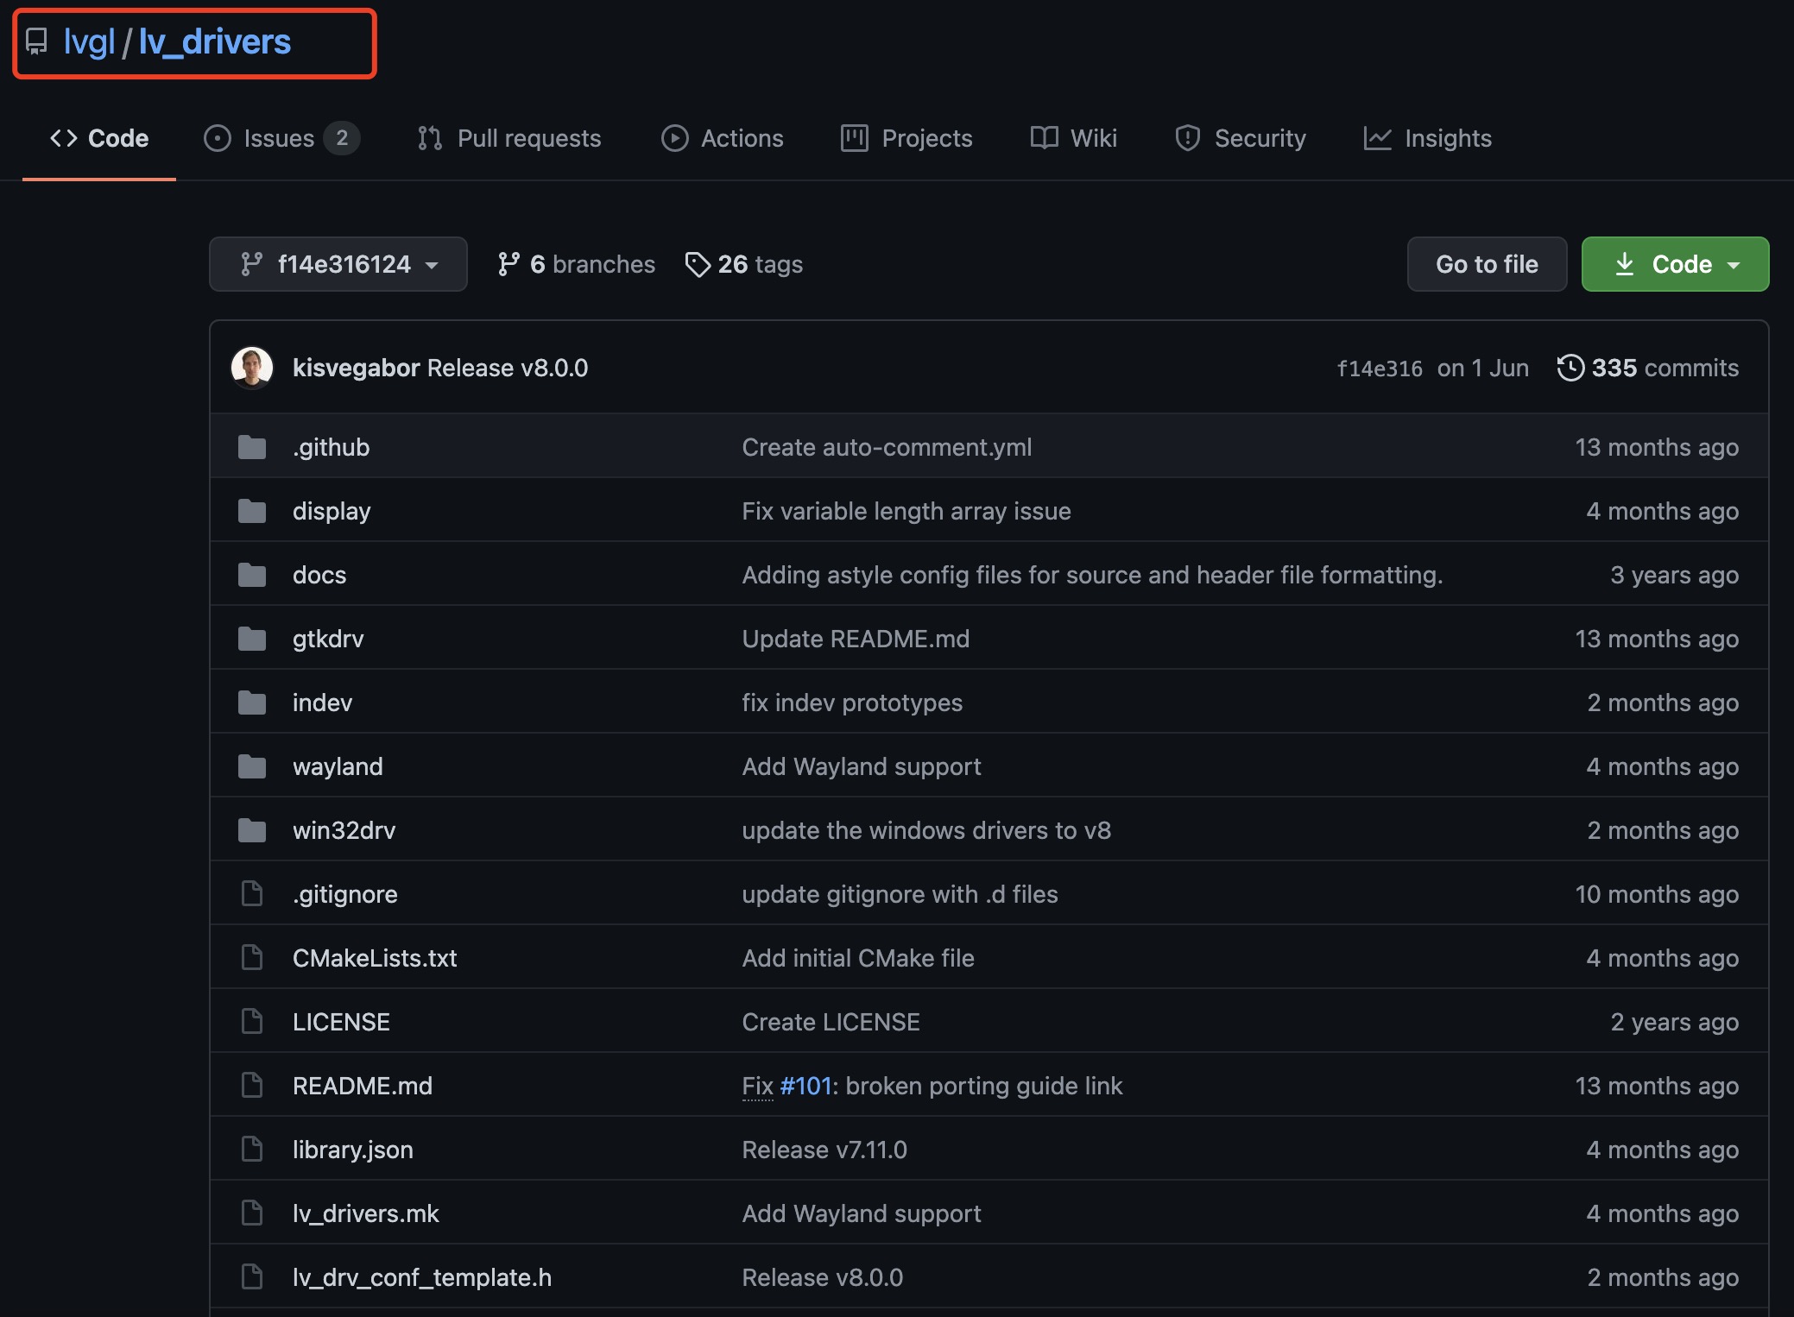Open the Security tab
Screen dimensions: 1794x1317
[x=1240, y=138]
